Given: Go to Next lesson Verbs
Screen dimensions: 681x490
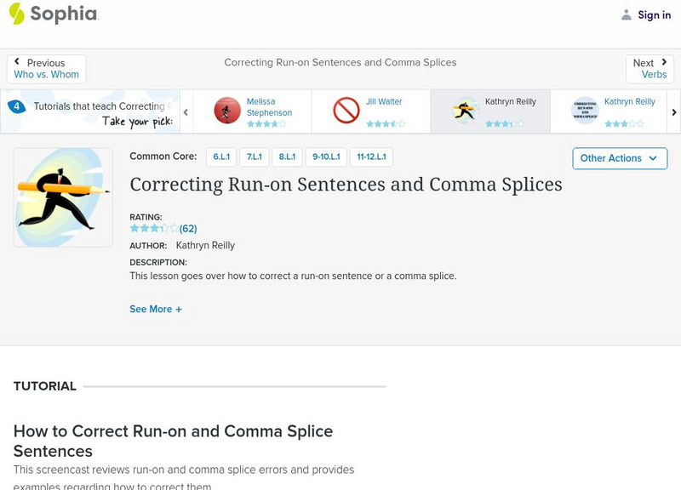Looking at the screenshot, I should coord(651,69).
